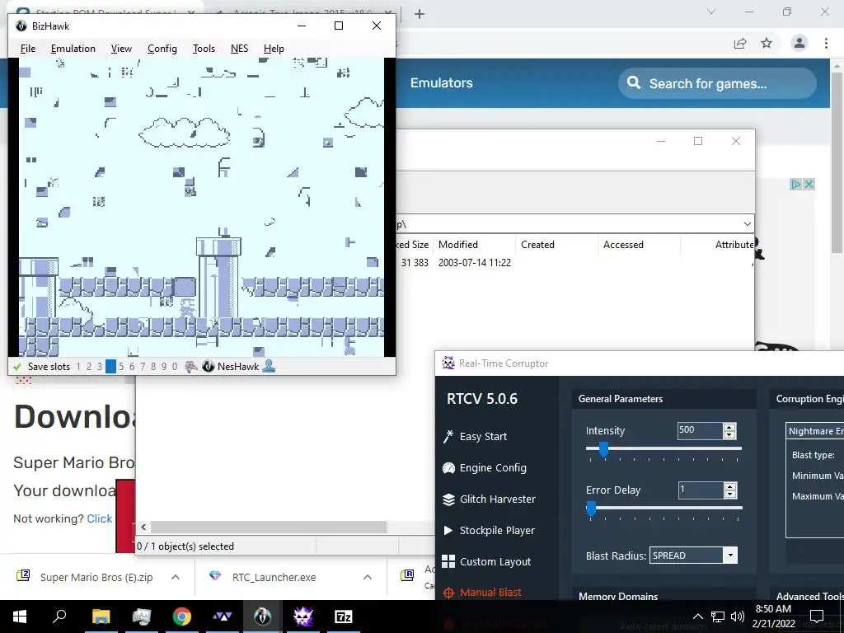Show hidden system tray icons
The image size is (844, 633).
pyautogui.click(x=697, y=617)
